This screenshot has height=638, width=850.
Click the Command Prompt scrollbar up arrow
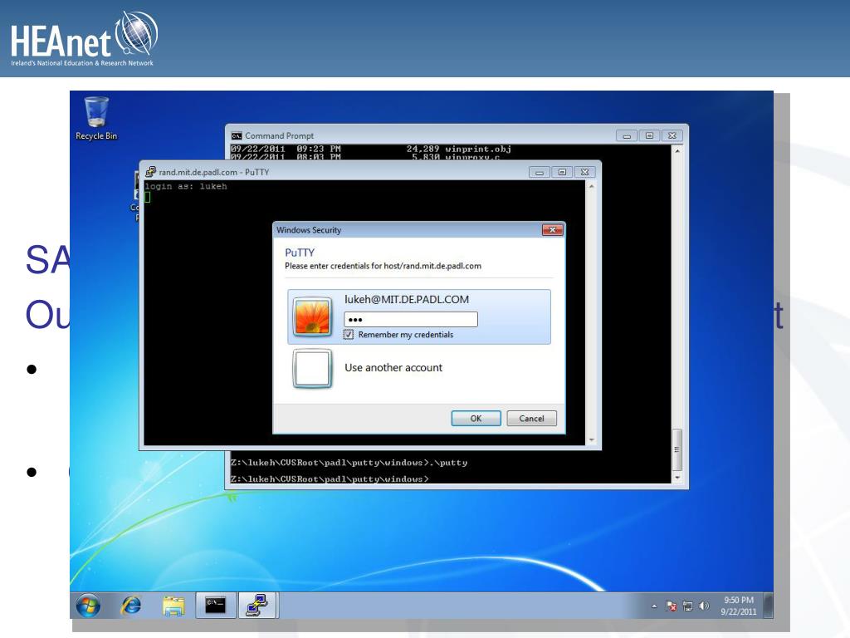click(677, 151)
